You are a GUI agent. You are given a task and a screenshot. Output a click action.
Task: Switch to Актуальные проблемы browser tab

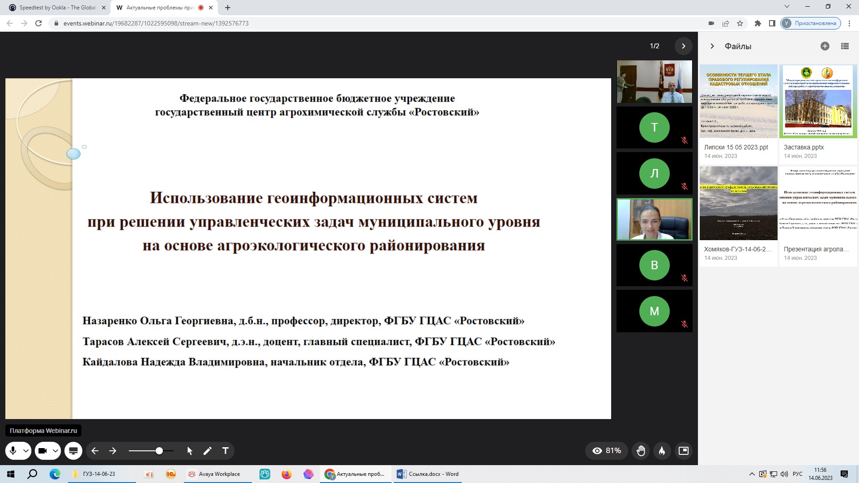coord(160,8)
